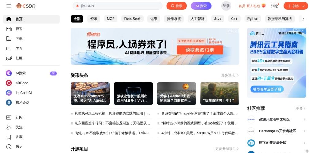Open the 收藏 bookmark icon
The width and height of the screenshot is (314, 153).
(x=9, y=137)
